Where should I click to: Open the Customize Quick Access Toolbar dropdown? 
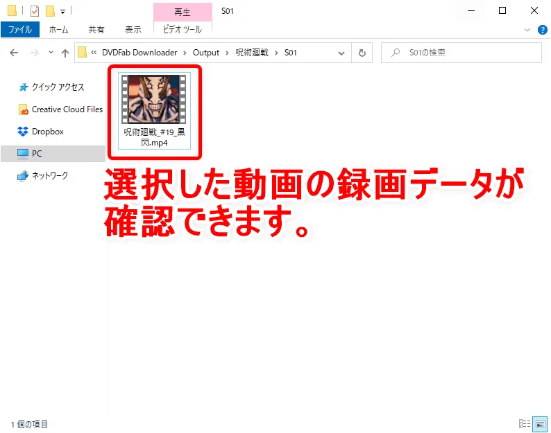pos(62,12)
